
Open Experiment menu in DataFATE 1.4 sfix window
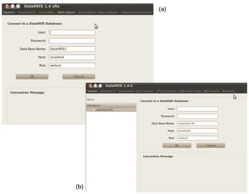(26, 12)
